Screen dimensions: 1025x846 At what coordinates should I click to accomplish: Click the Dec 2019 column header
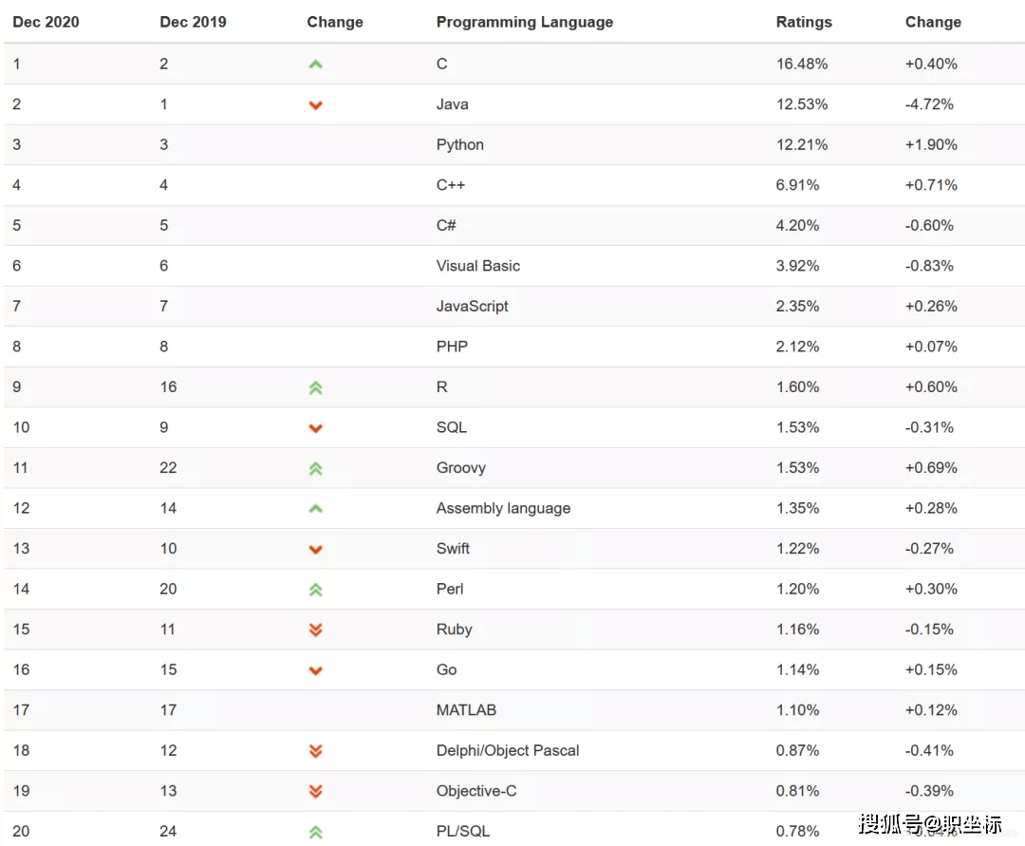(x=193, y=22)
